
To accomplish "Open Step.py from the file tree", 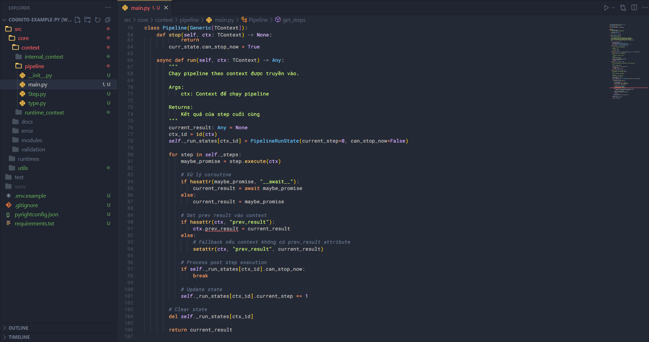I will click(37, 94).
